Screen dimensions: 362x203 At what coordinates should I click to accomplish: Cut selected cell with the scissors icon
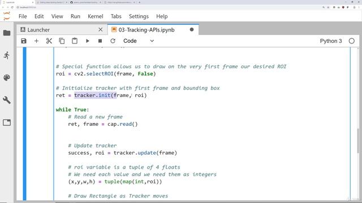[x=49, y=41]
